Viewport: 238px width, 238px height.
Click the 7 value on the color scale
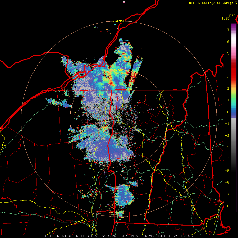click(x=228, y=30)
